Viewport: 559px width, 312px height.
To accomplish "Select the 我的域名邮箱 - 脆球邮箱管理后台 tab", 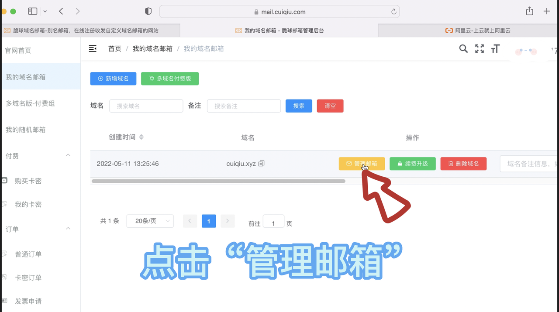I will (279, 31).
